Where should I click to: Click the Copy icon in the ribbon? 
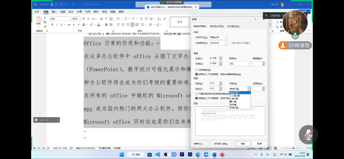[x=45, y=22]
